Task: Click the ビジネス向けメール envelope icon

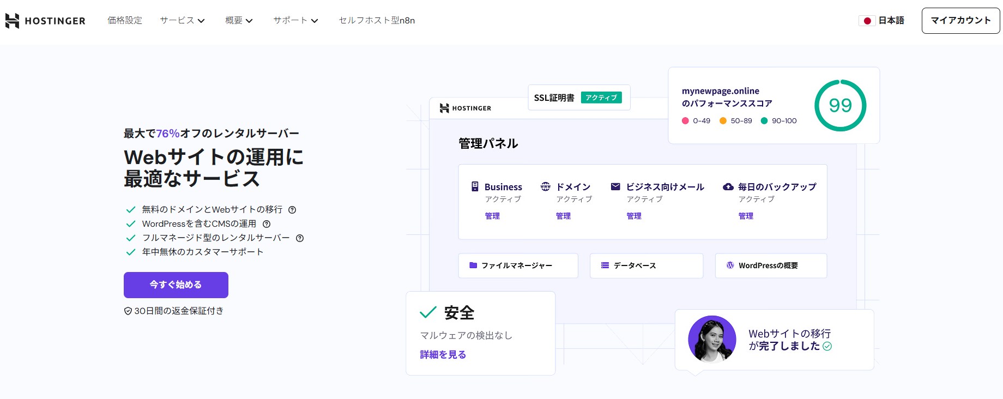Action: click(x=615, y=186)
